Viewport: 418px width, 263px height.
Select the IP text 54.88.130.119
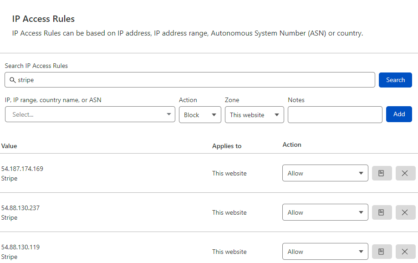point(20,247)
